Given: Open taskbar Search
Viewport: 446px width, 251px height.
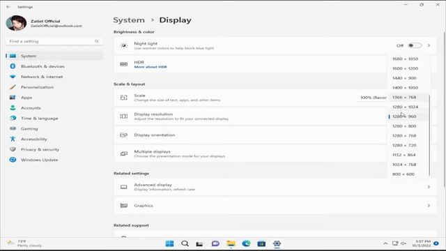Looking at the screenshot, I should point(185,243).
